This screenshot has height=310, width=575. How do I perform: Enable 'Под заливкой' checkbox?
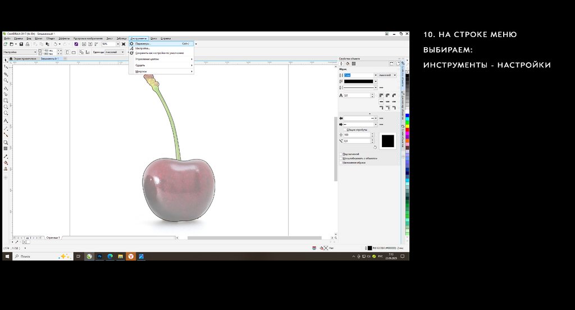341,154
